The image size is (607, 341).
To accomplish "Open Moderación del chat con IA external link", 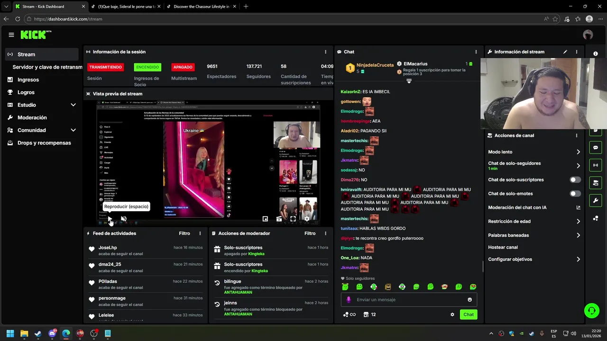I will click(x=578, y=207).
